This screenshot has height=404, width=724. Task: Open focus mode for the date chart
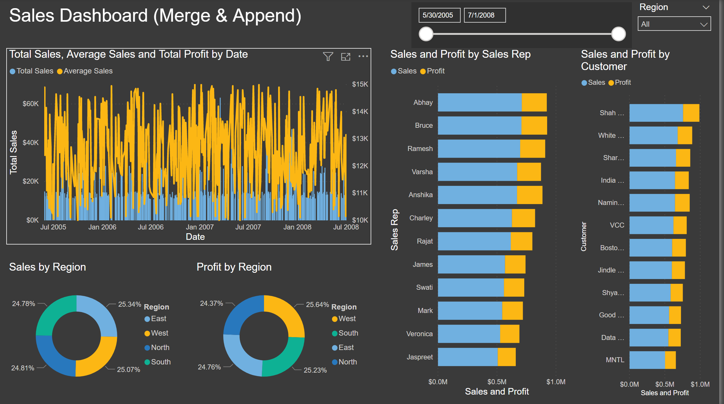(x=346, y=57)
